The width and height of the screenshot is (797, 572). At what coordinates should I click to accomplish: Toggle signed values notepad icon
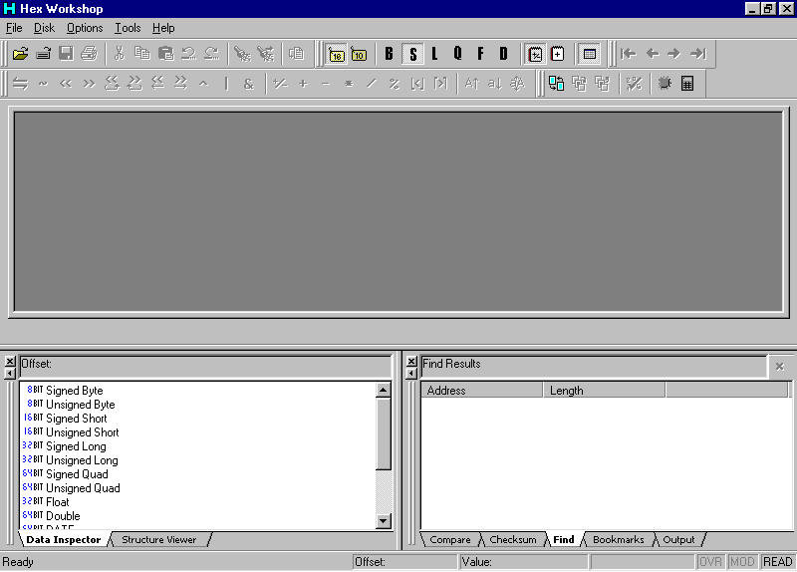(x=535, y=54)
